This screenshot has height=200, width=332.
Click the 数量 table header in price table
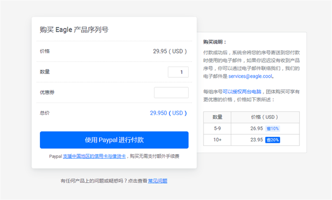[217, 117]
